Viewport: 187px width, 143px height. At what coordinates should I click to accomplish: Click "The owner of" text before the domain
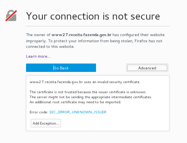[38, 35]
